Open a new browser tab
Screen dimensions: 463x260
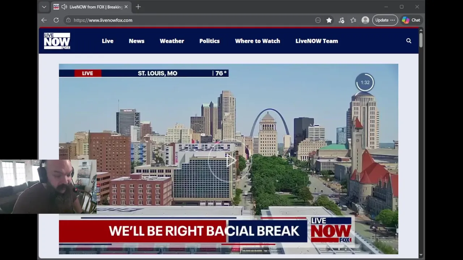point(138,7)
